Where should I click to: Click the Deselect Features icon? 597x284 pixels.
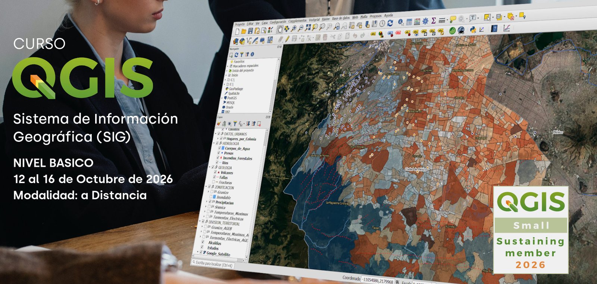pos(511,16)
